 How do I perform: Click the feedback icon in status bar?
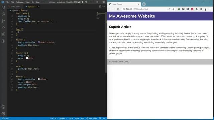pyautogui.click(x=100, y=119)
